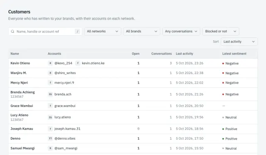Click conversation count 3 for Kevin Otieno
This screenshot has height=155, width=266.
click(x=171, y=63)
